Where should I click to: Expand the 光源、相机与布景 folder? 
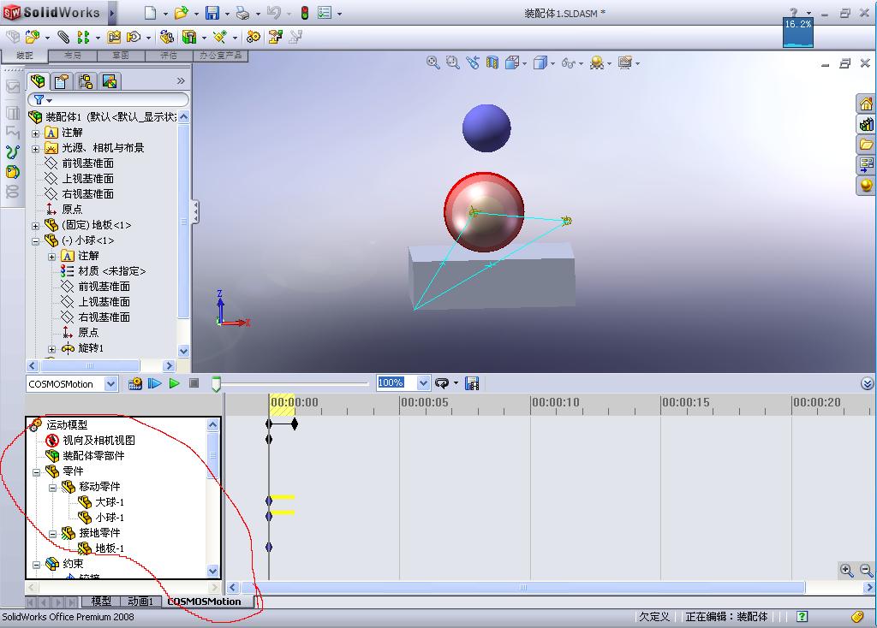click(35, 149)
